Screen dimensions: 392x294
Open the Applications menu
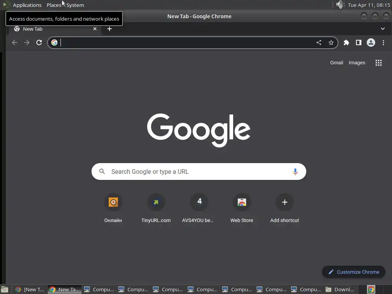pyautogui.click(x=27, y=5)
